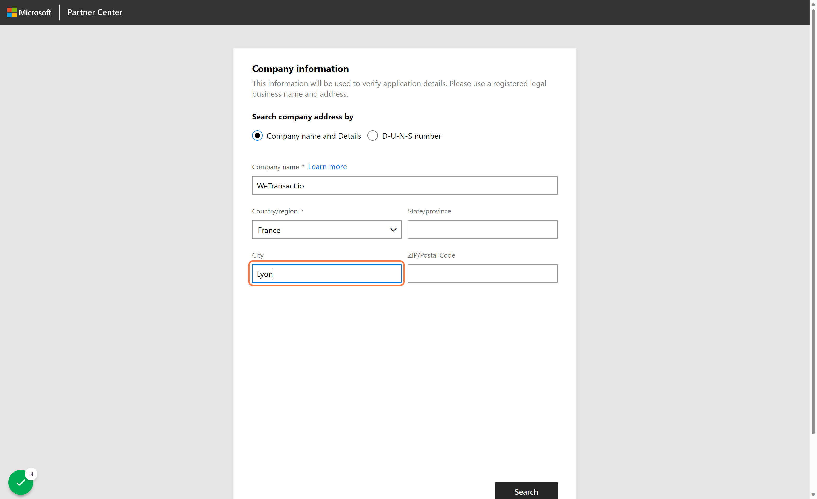Click the chevron arrow in Country/region box
The image size is (817, 499).
(x=393, y=230)
